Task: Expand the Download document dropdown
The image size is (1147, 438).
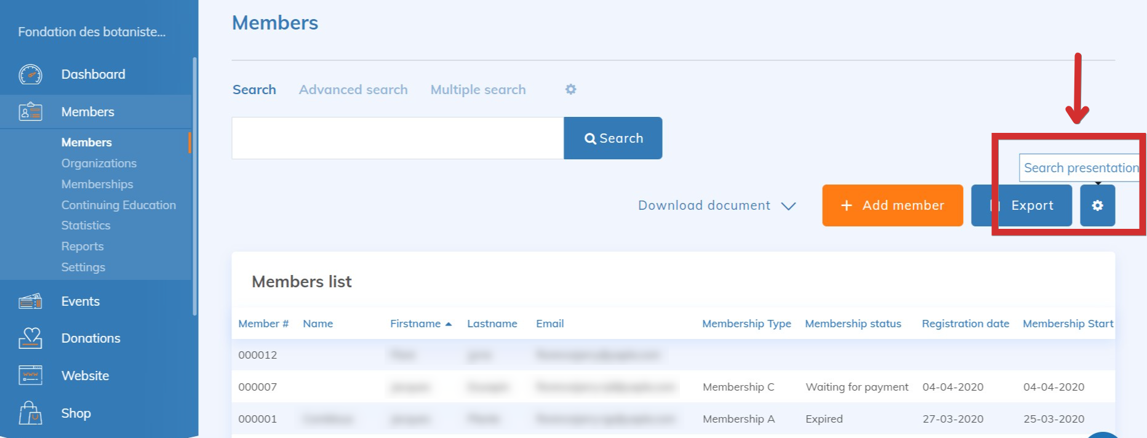Action: [717, 205]
